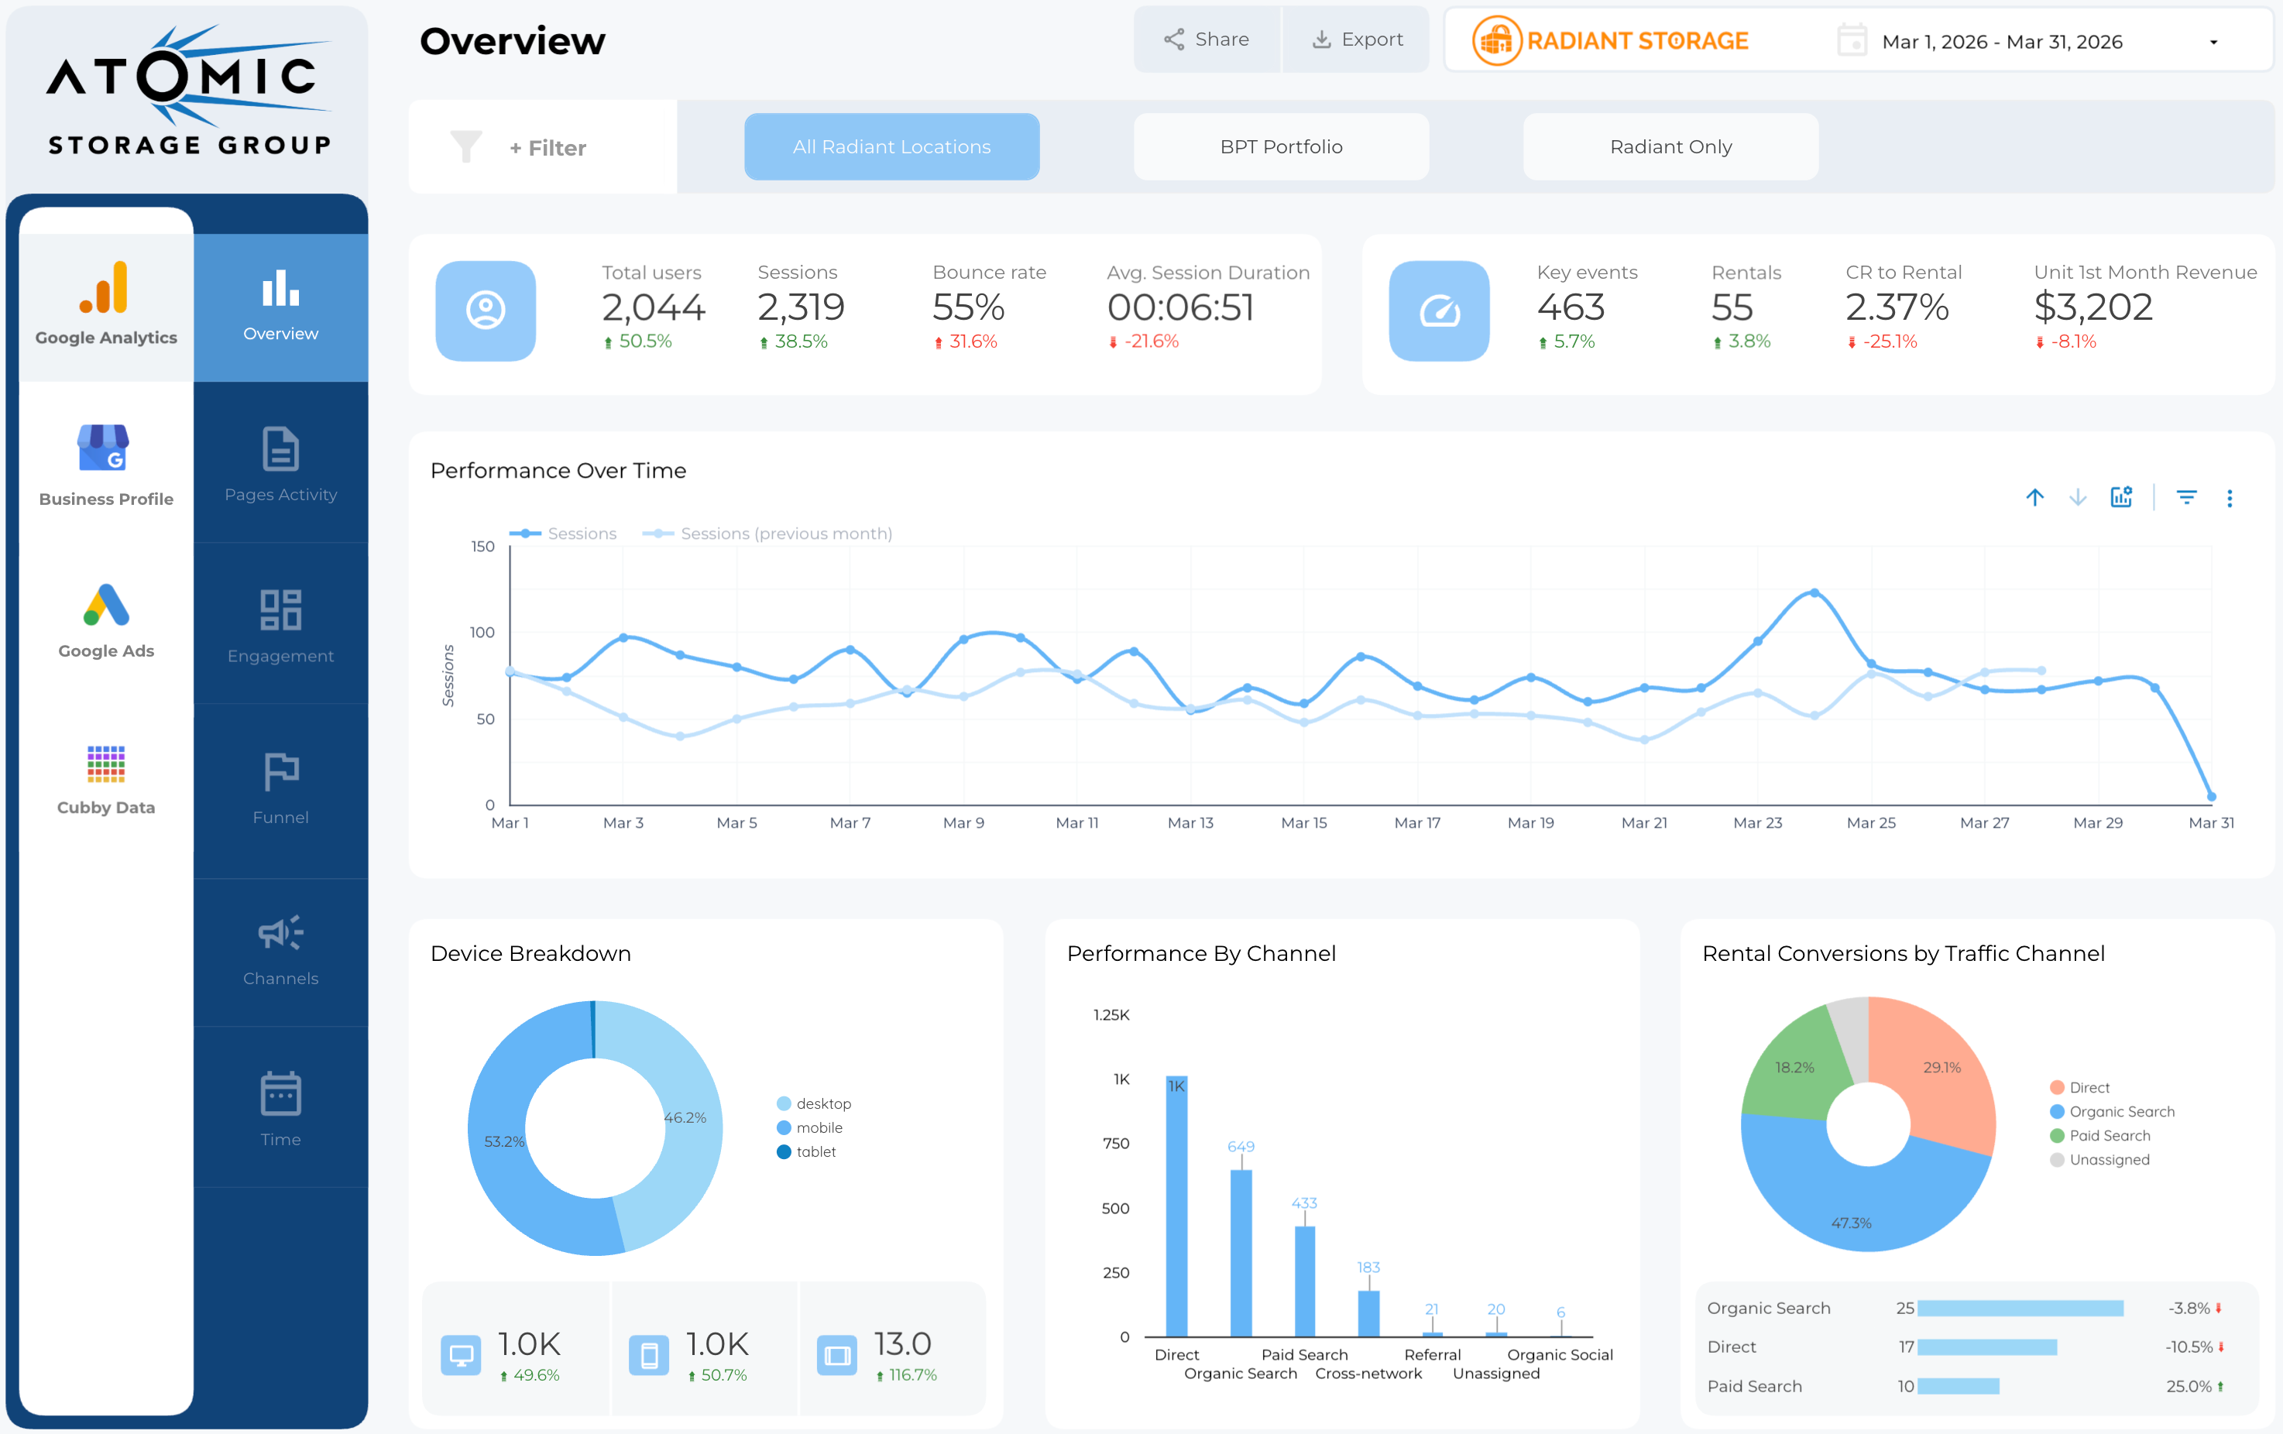The width and height of the screenshot is (2283, 1434).
Task: Open chart three-dot more options menu
Action: pos(2229,498)
